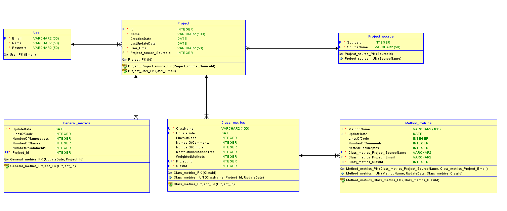Select the User table title
This screenshot has height=211, width=507.
[37, 32]
